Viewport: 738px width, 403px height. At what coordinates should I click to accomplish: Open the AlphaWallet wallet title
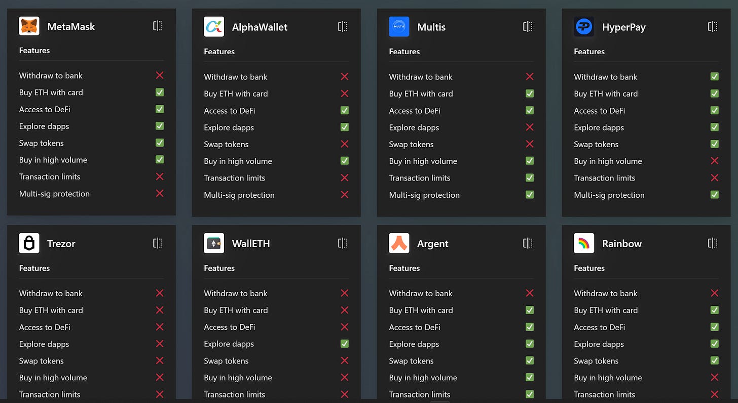(x=260, y=27)
